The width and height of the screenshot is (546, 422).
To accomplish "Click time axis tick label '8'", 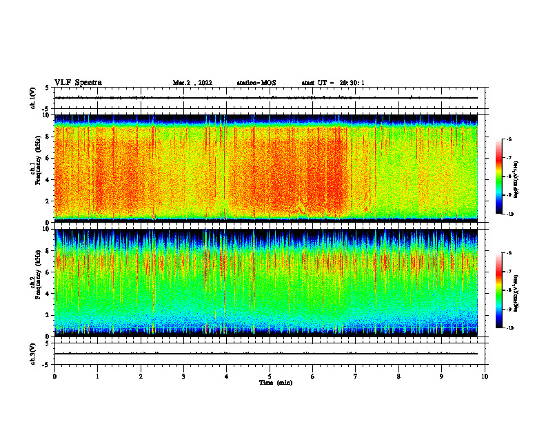I will [x=398, y=376].
